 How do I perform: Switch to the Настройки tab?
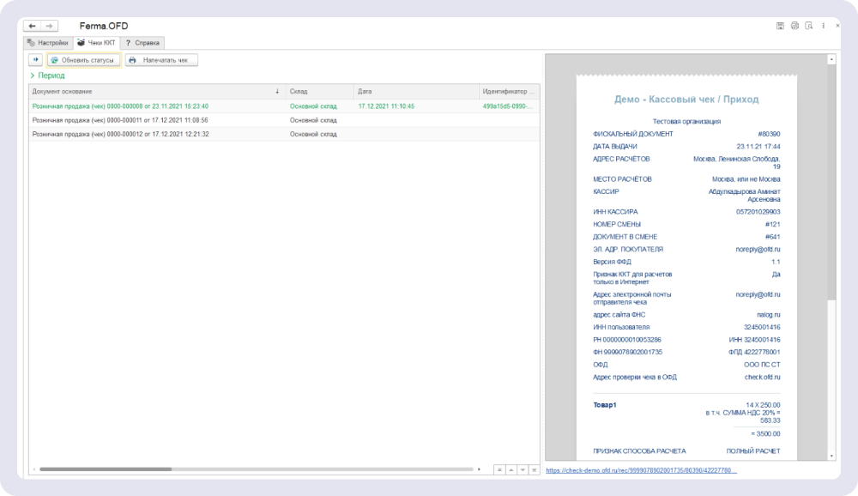click(47, 42)
